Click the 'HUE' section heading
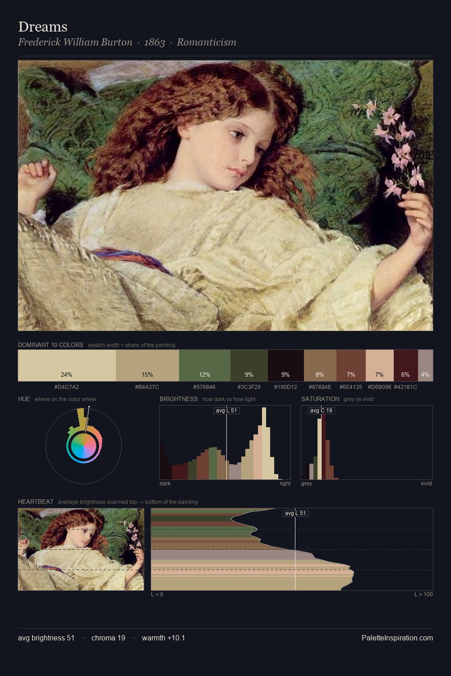The width and height of the screenshot is (451, 676). (24, 399)
